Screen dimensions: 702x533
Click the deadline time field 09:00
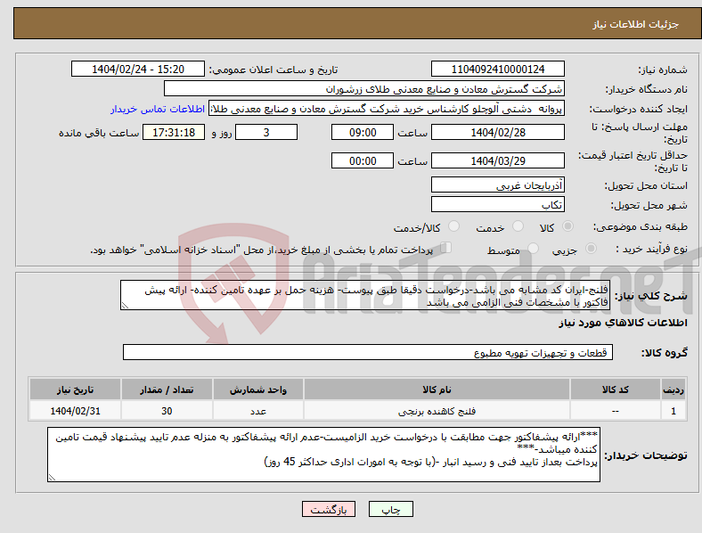[x=363, y=132]
